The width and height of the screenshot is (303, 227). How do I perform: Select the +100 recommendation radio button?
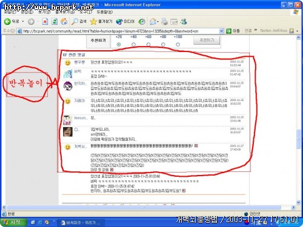[x=178, y=44]
